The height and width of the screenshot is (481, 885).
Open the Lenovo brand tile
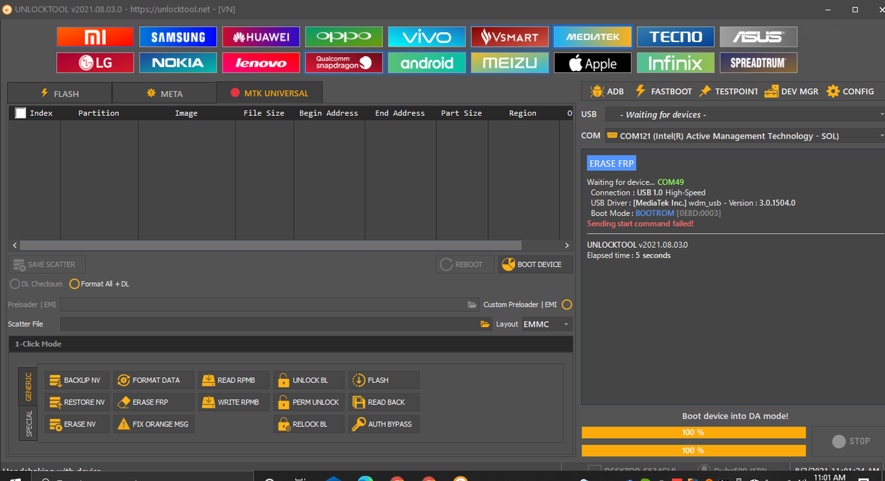coord(261,63)
